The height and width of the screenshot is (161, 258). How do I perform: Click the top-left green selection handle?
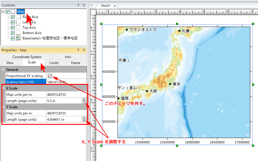click(x=101, y=24)
